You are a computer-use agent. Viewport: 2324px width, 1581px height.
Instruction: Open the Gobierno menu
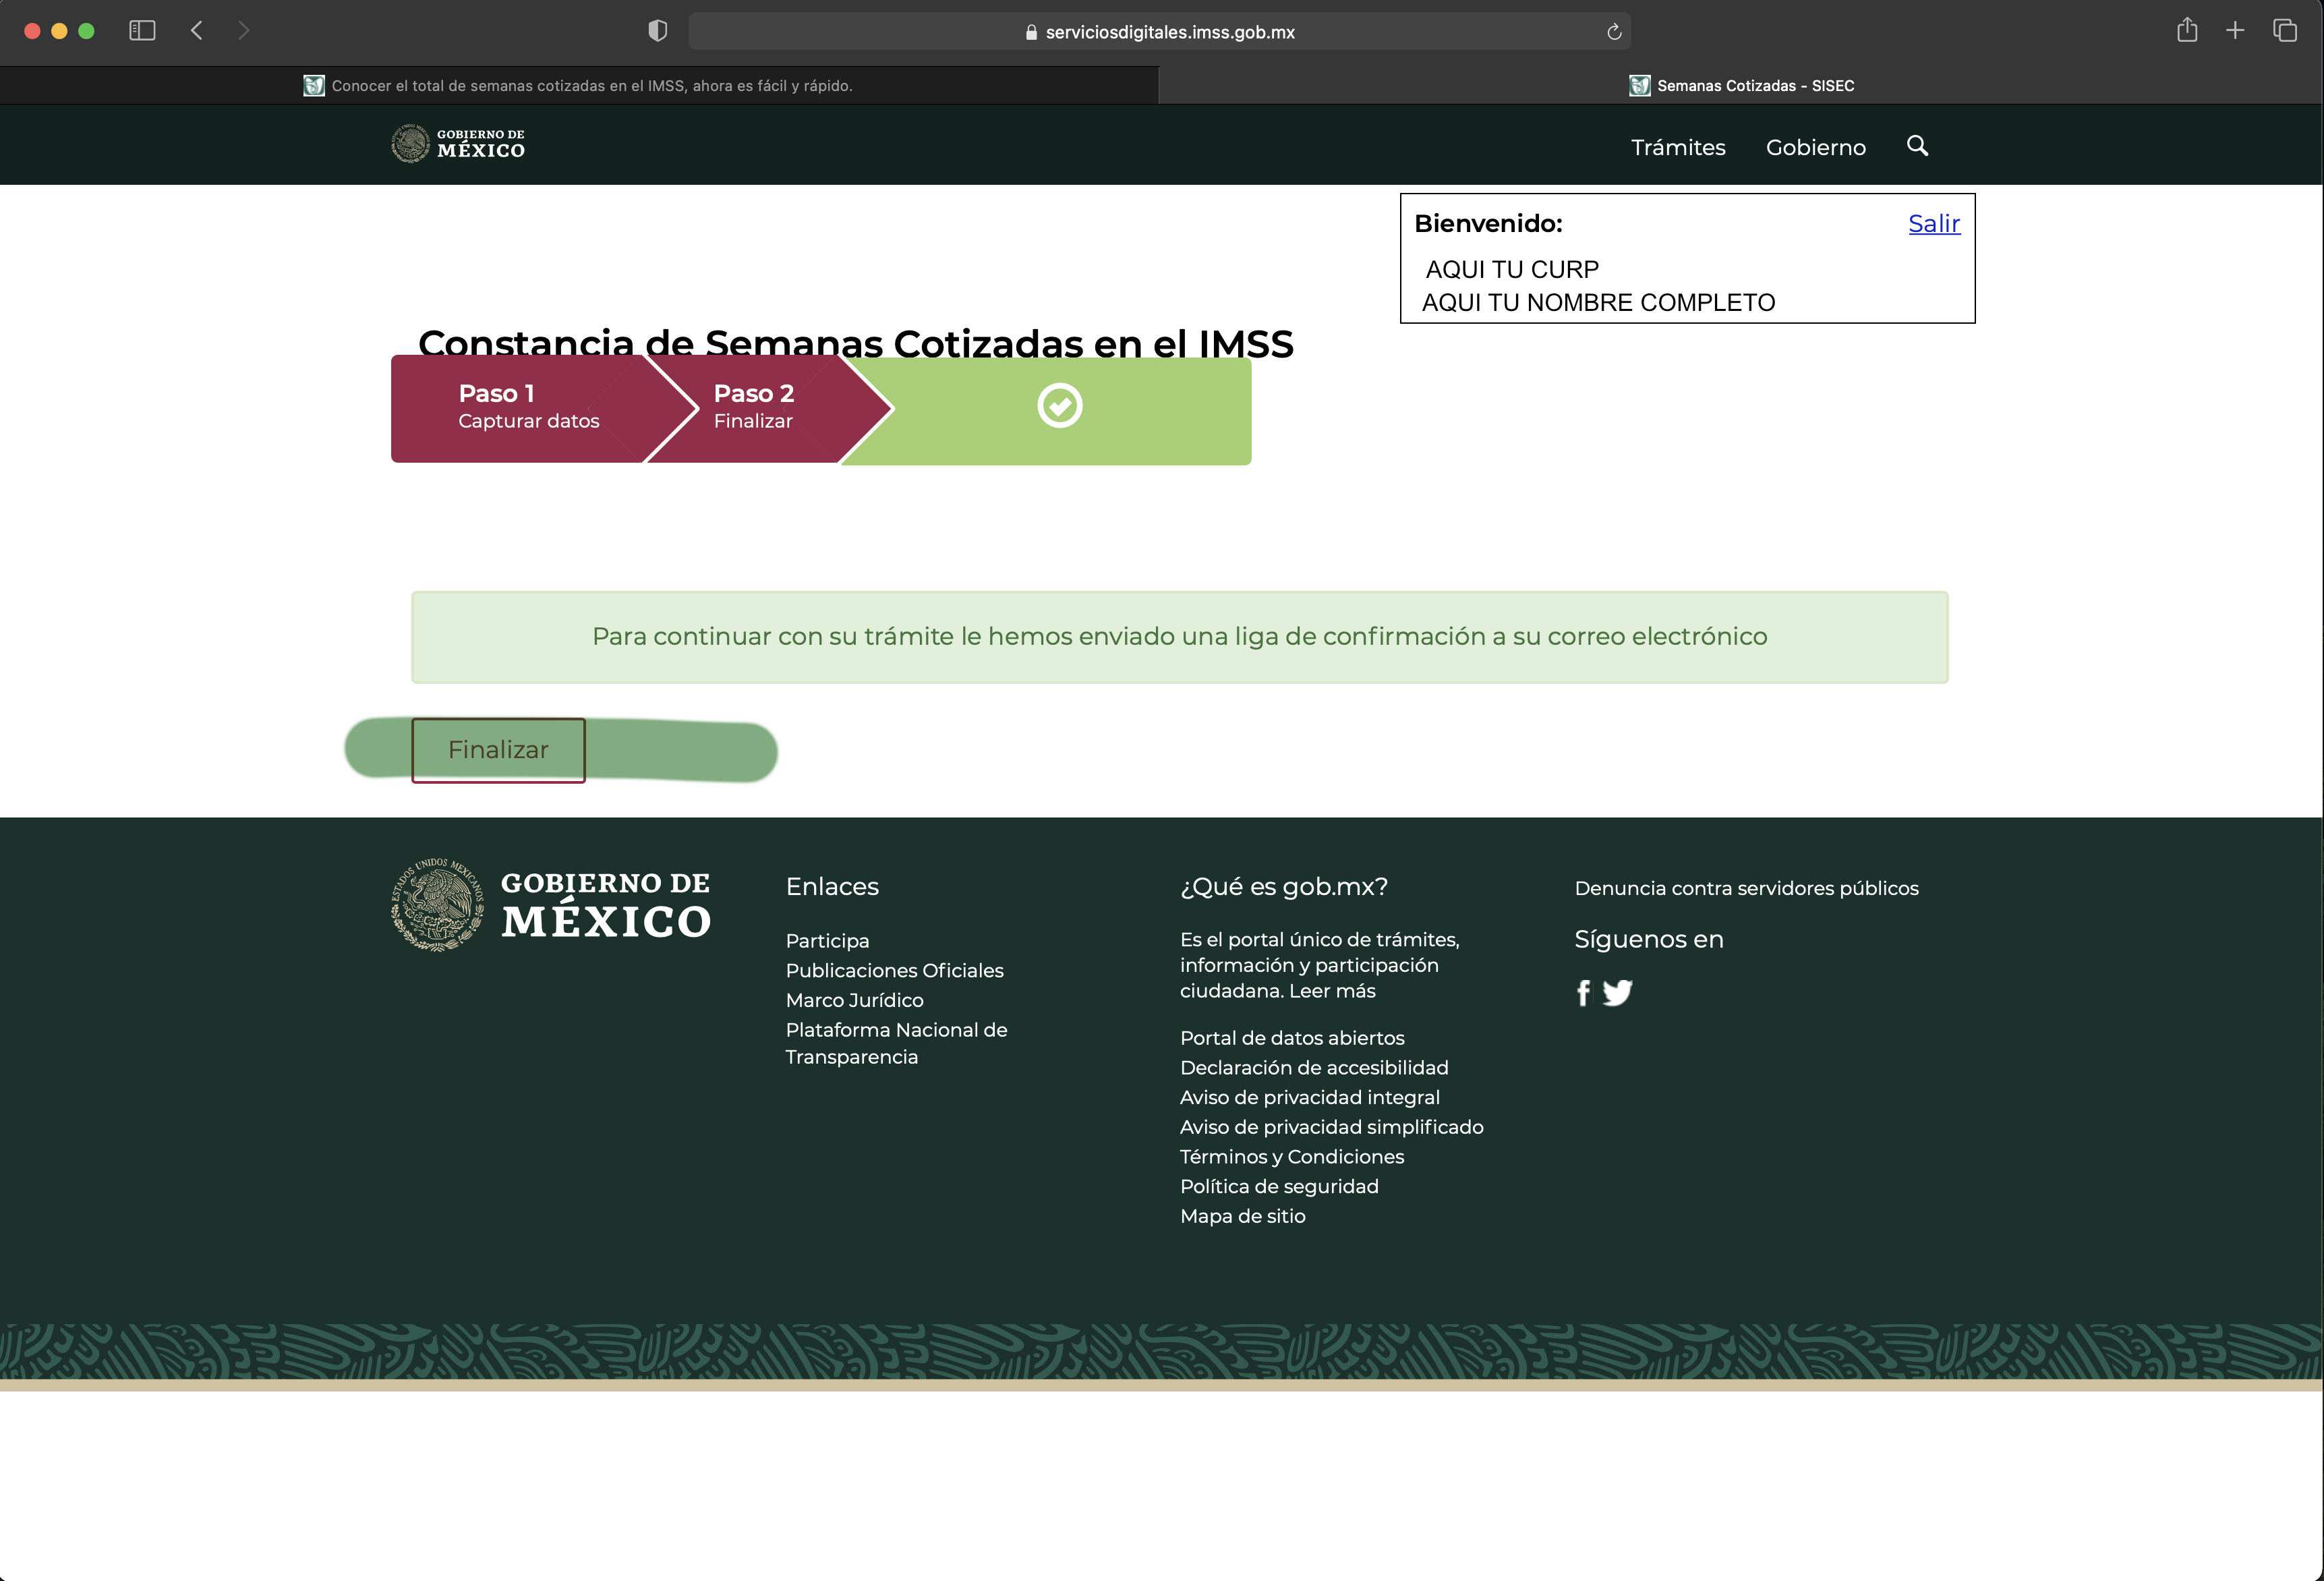[1815, 148]
